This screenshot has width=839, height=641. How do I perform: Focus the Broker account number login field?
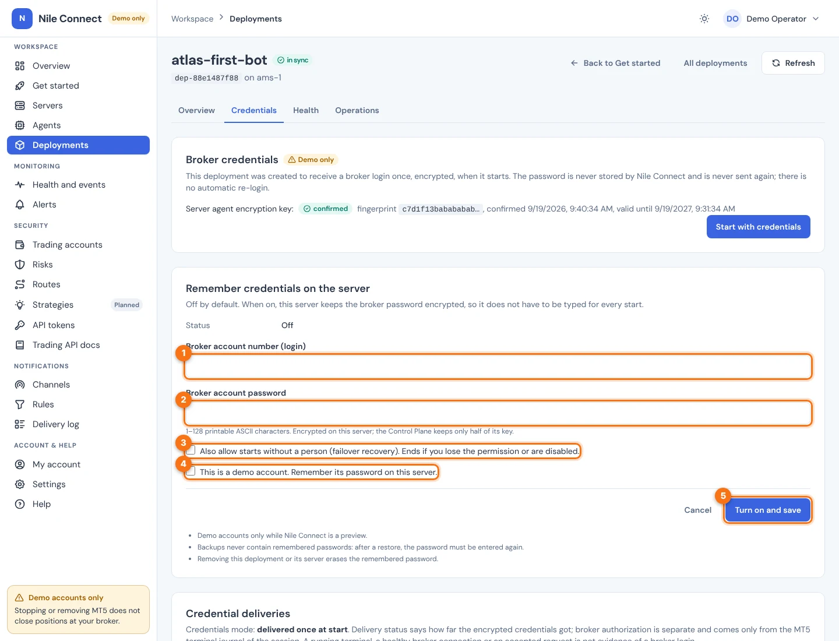(498, 367)
